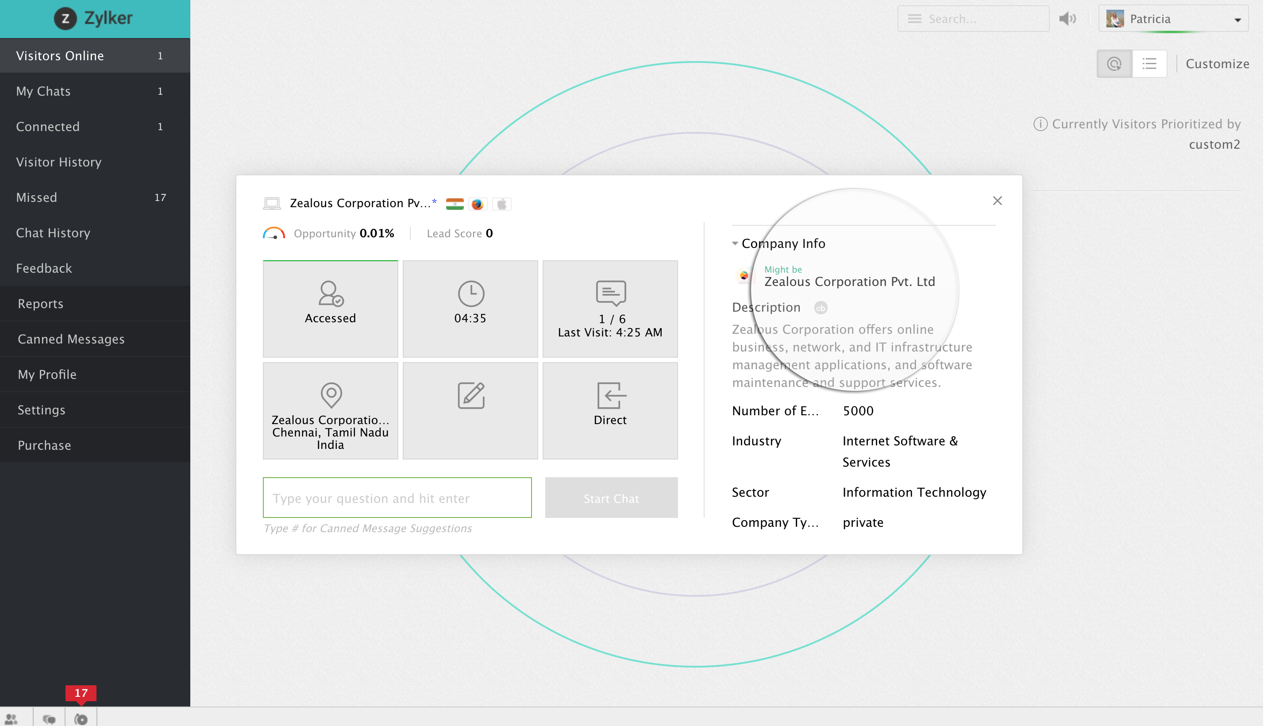Open search filter menu lines icon

point(914,19)
